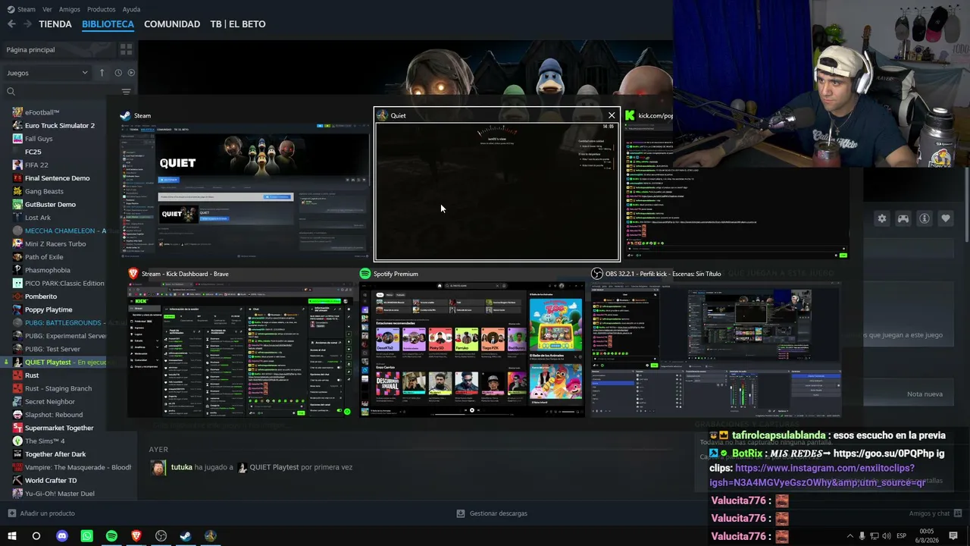970x546 pixels.
Task: Open the ESP language selector
Action: pos(902,536)
